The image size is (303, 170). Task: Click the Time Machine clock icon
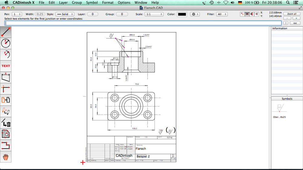pos(211,2)
